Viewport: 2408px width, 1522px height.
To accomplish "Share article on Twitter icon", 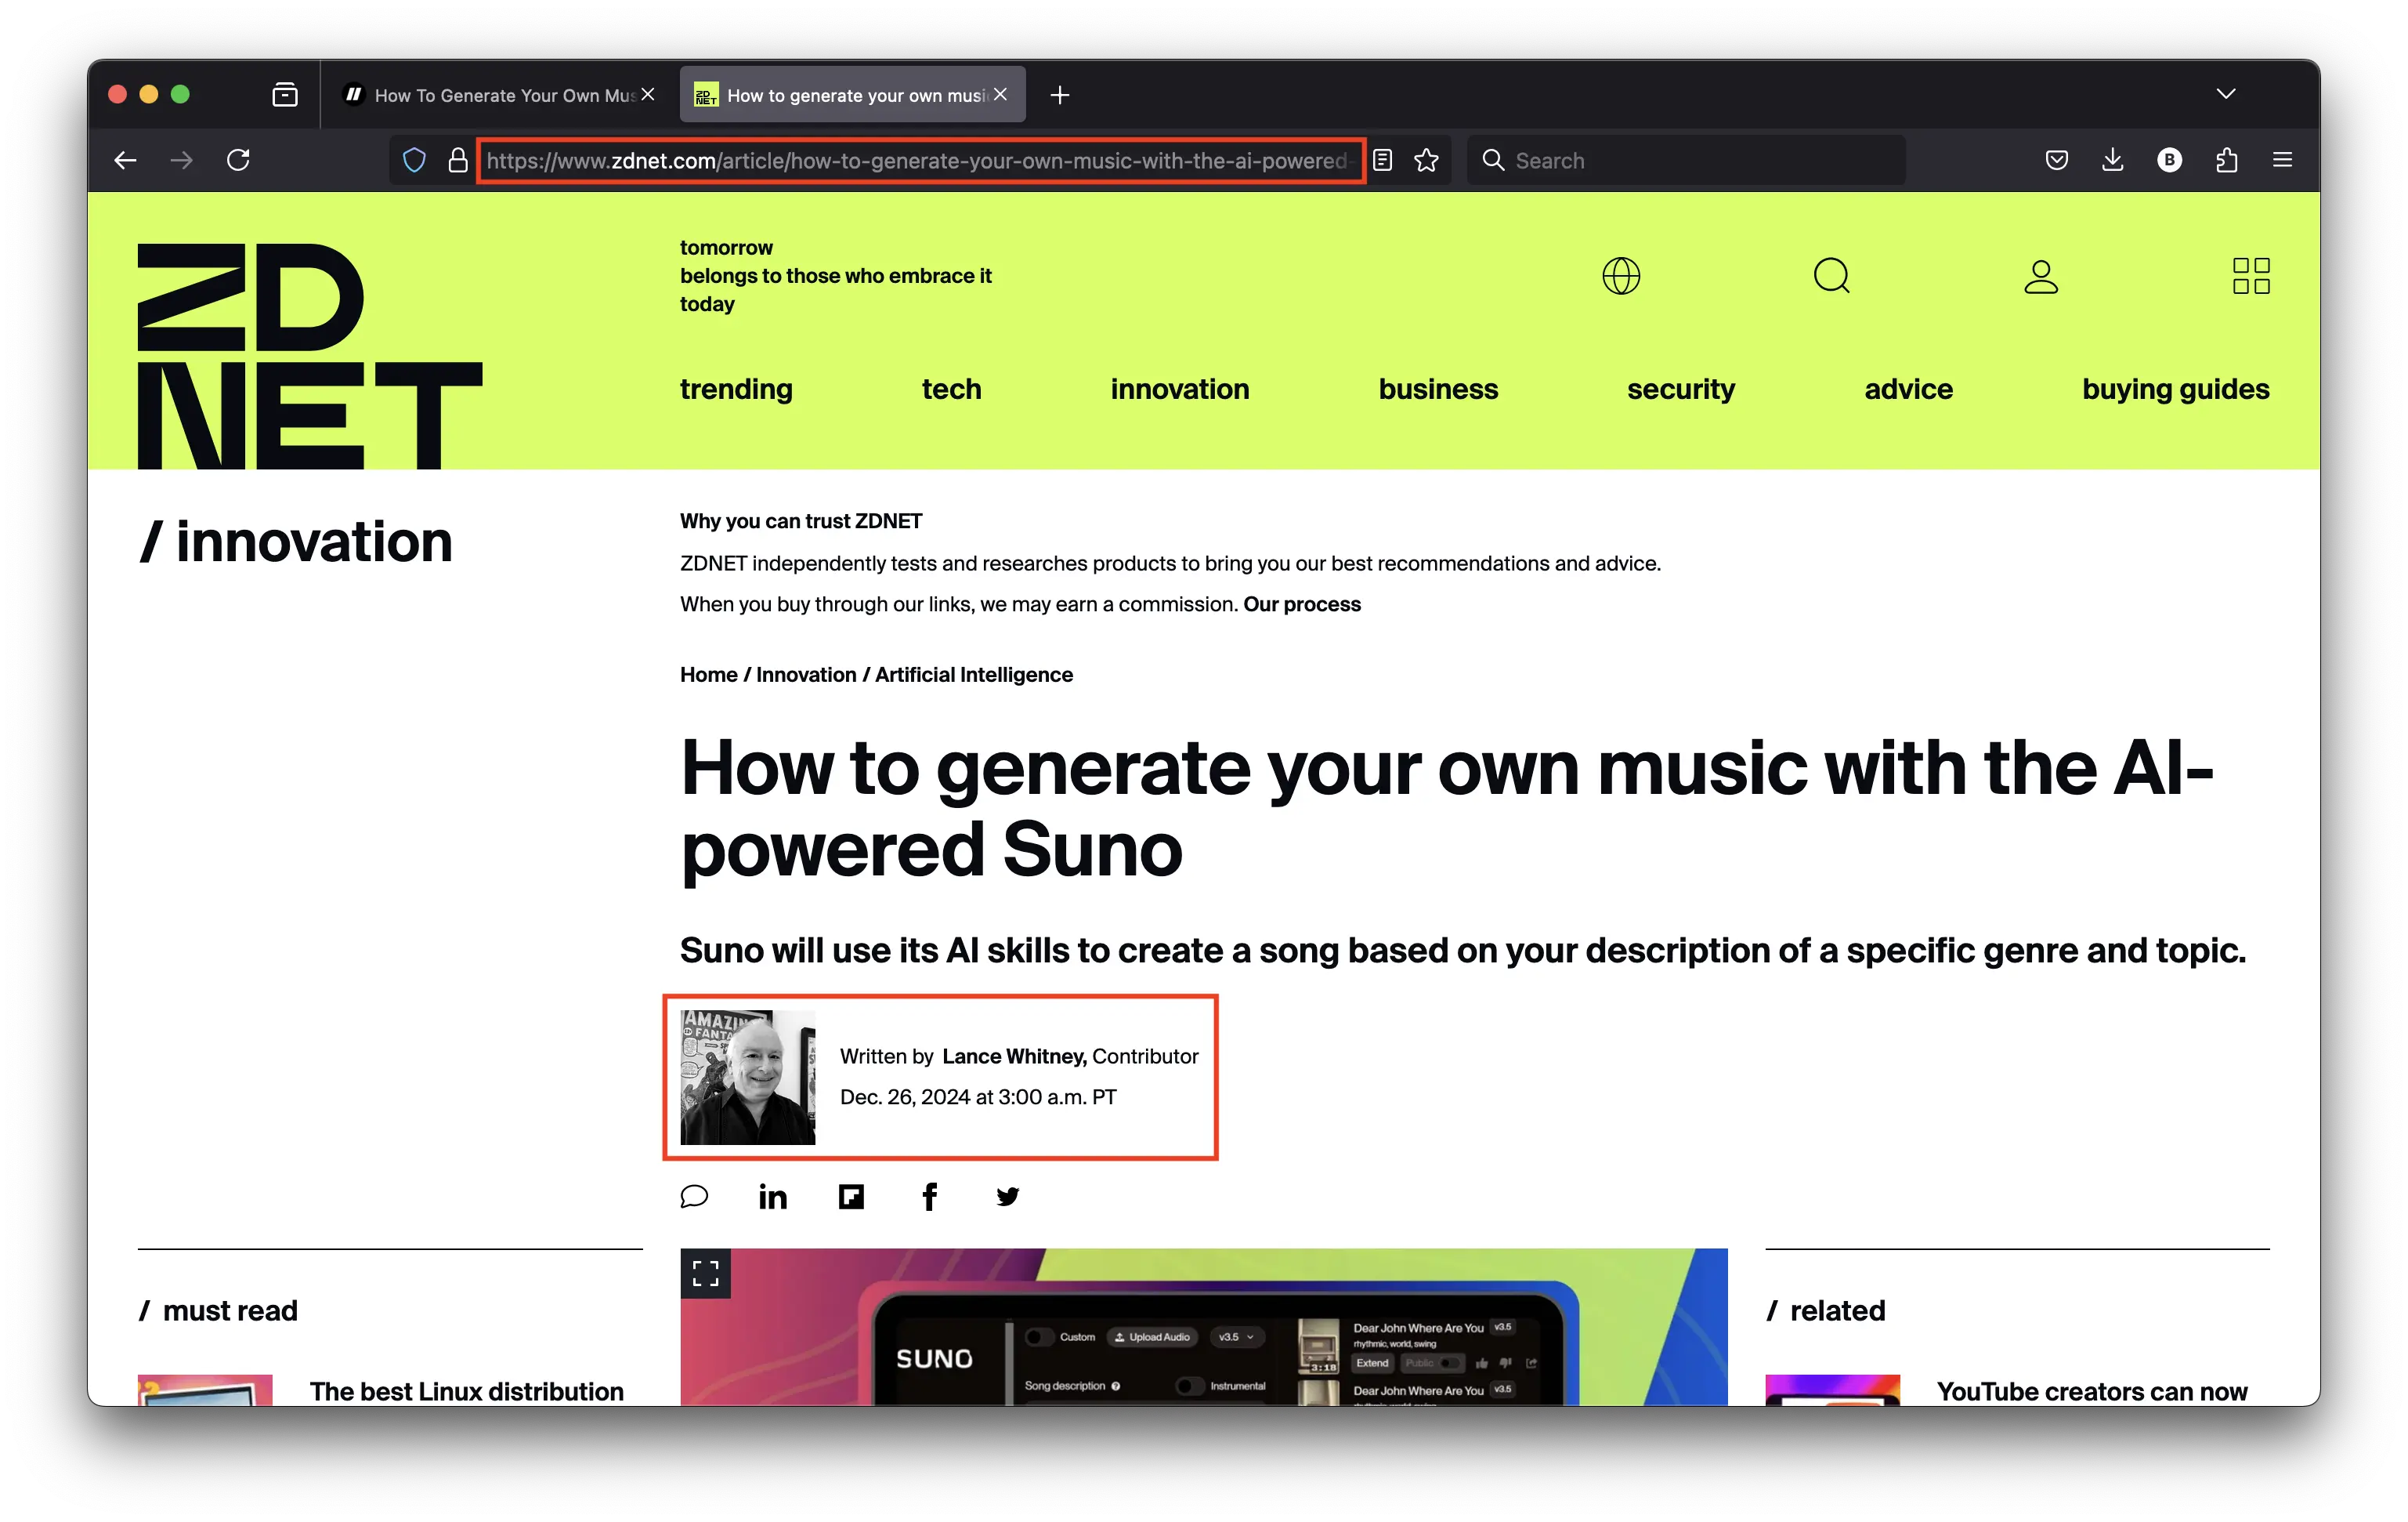I will tap(1008, 1197).
